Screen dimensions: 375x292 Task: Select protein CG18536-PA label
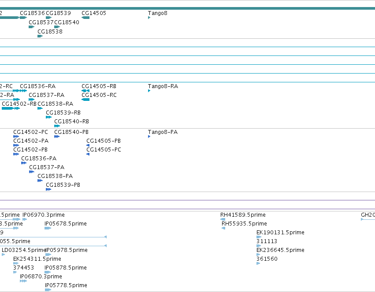click(39, 159)
